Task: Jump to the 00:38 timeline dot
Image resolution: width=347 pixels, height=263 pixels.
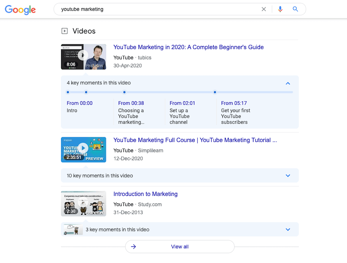Action: click(x=86, y=92)
